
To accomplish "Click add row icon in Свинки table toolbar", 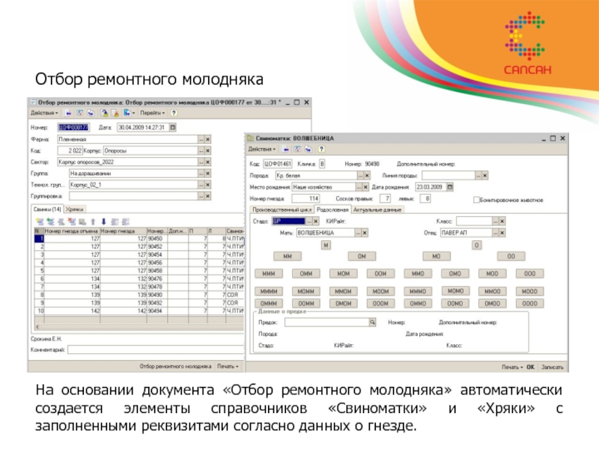I will pyautogui.click(x=40, y=222).
